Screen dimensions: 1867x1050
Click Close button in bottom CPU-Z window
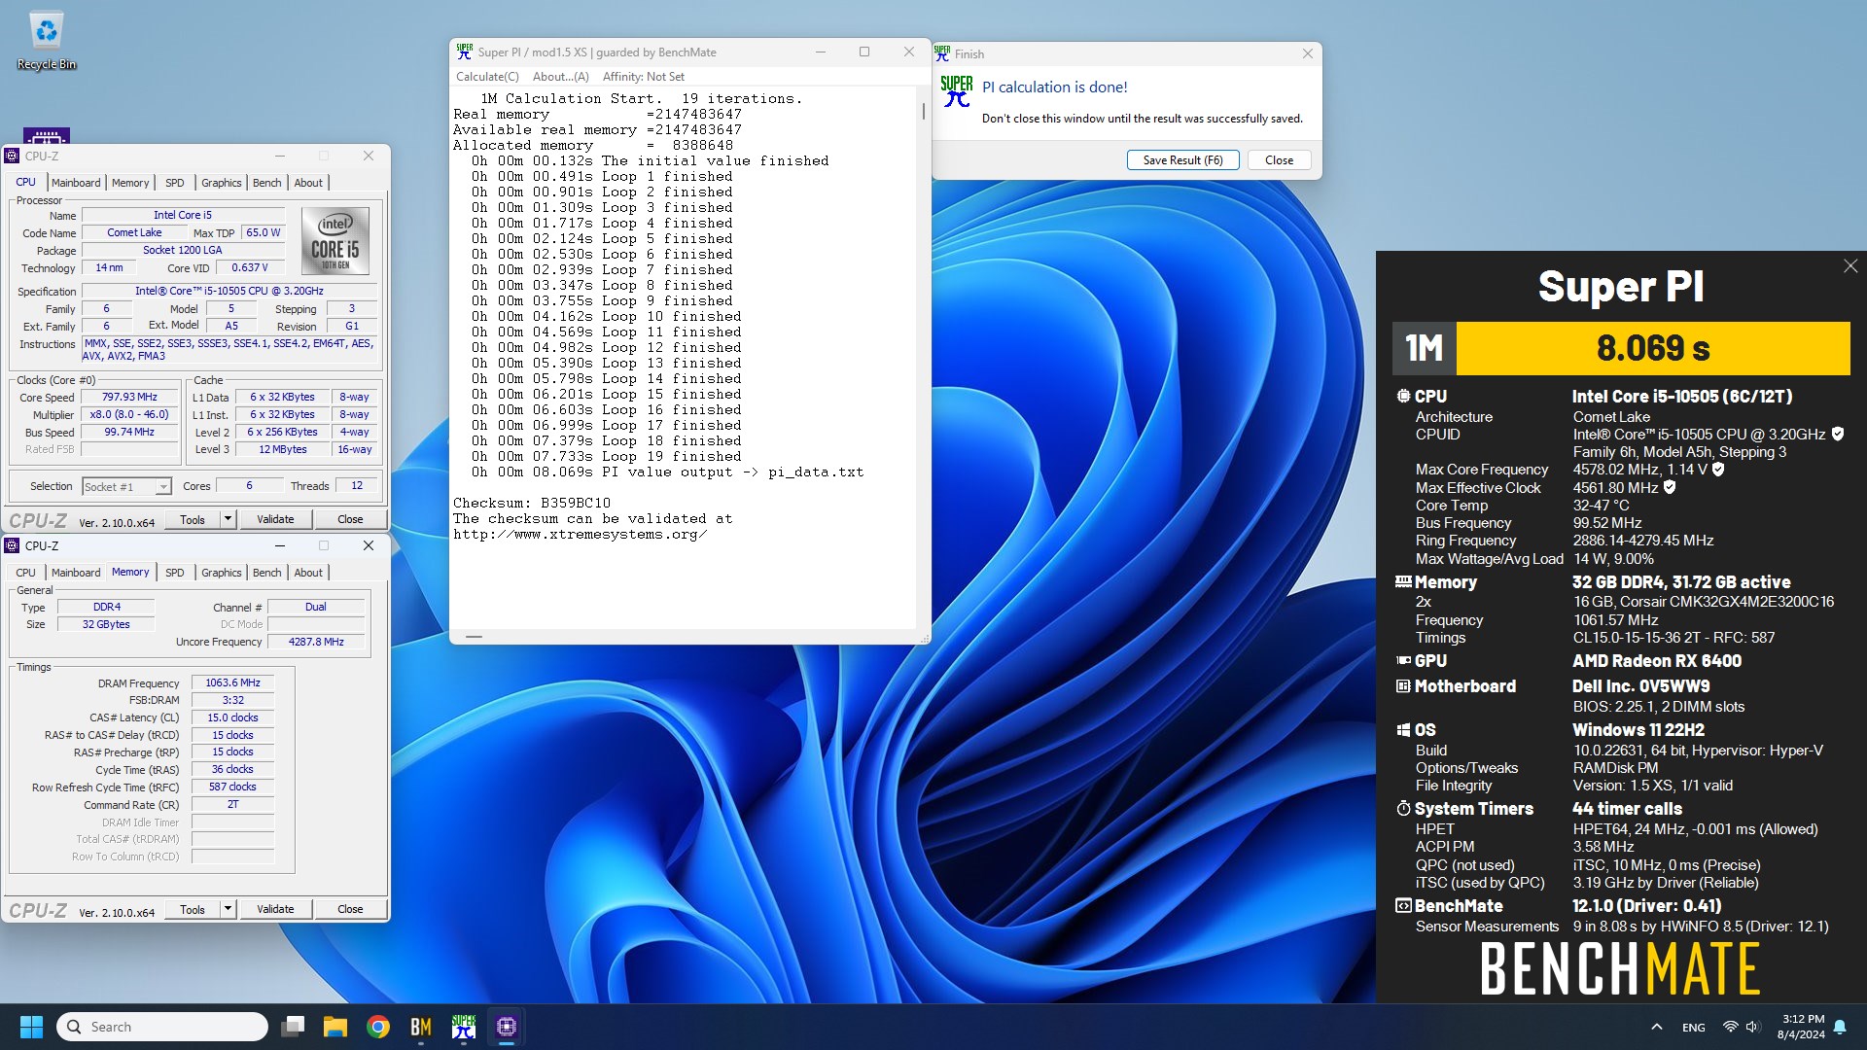coord(350,909)
